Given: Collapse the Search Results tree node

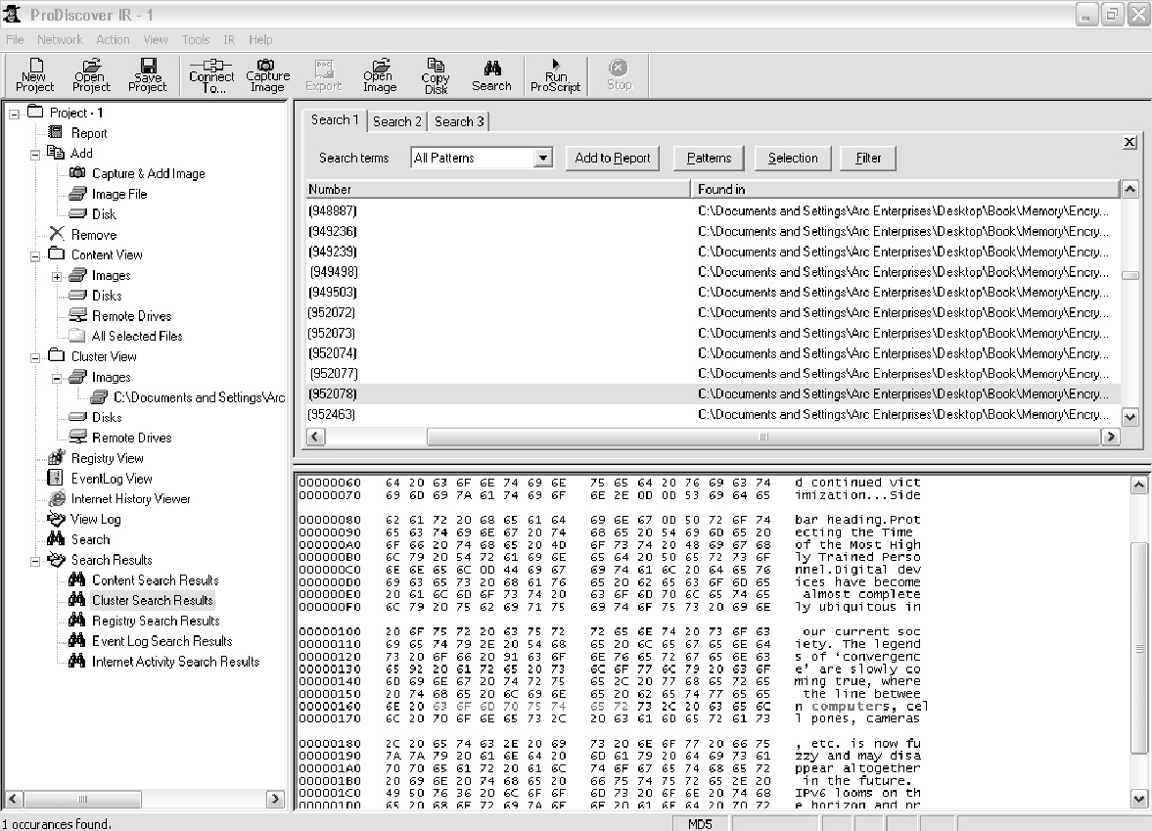Looking at the screenshot, I should (35, 562).
